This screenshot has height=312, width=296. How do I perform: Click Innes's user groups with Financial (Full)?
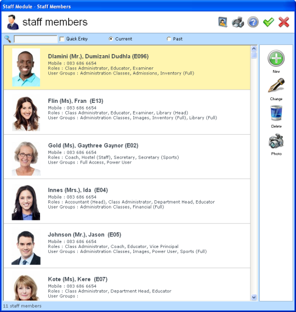click(x=106, y=207)
